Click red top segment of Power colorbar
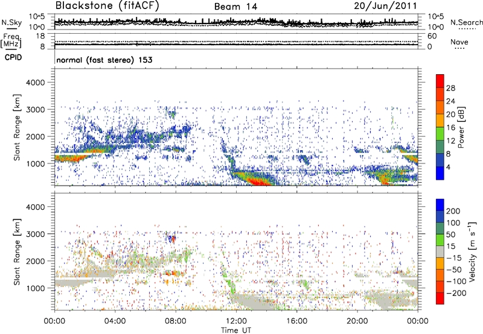 pos(440,81)
